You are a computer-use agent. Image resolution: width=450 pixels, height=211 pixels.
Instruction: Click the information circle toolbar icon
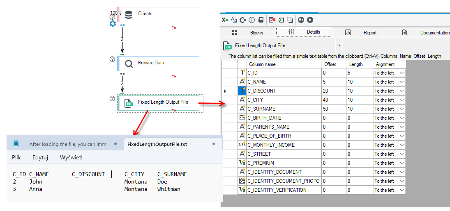click(252, 20)
